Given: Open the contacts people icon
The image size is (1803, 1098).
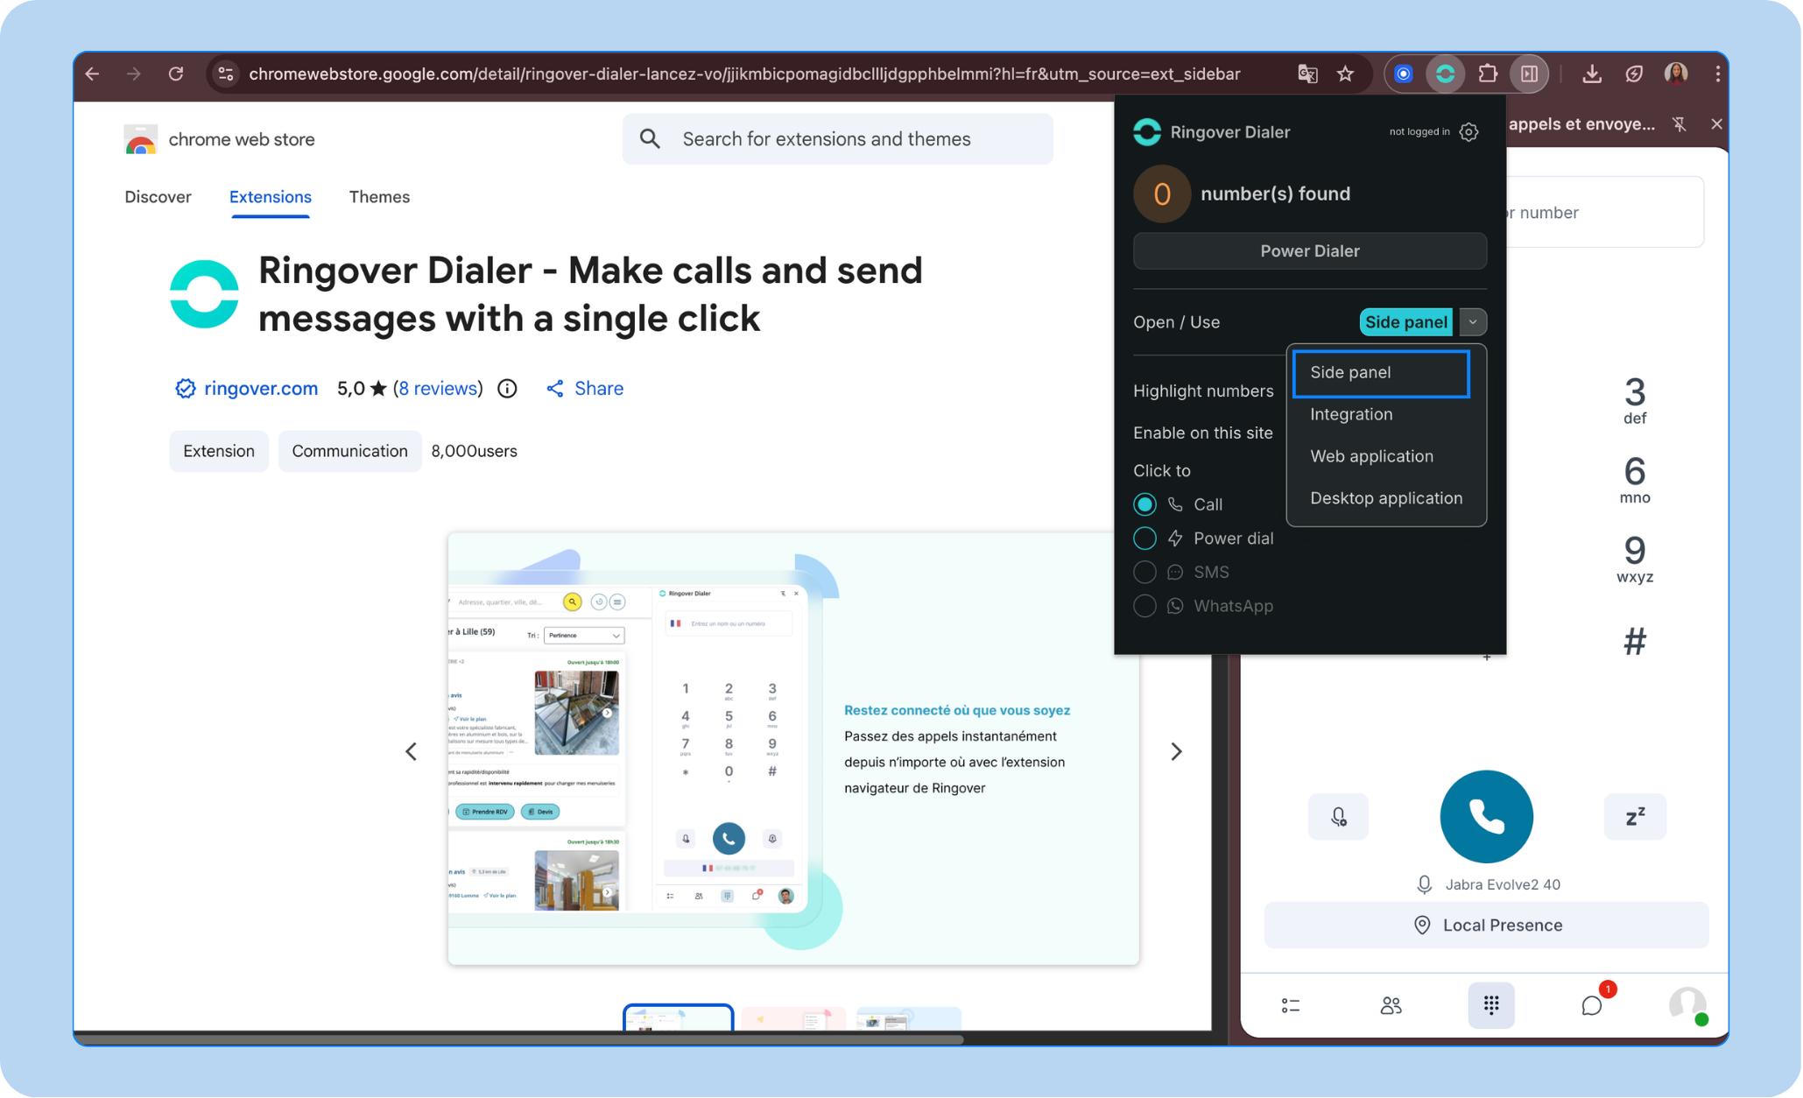Looking at the screenshot, I should tap(1390, 1005).
